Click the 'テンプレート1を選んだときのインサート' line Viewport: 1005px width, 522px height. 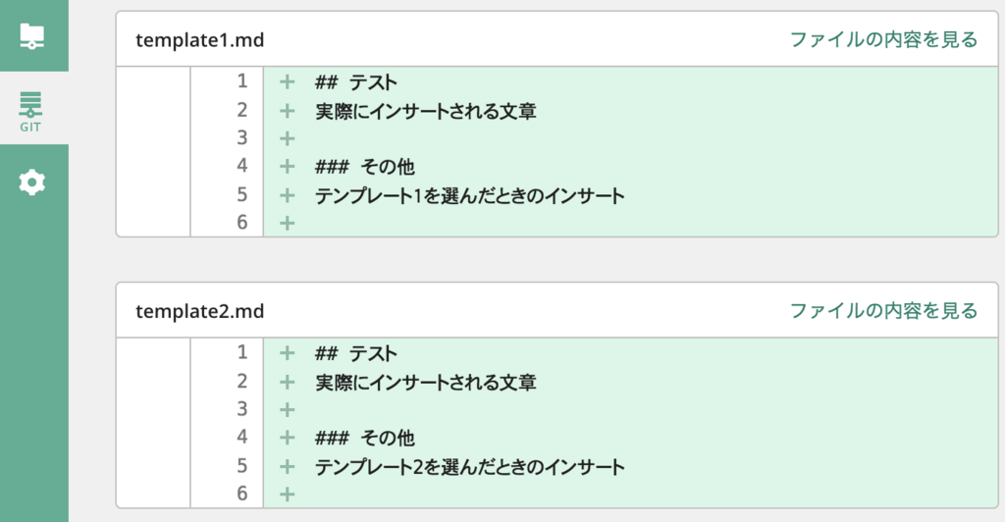(x=469, y=195)
